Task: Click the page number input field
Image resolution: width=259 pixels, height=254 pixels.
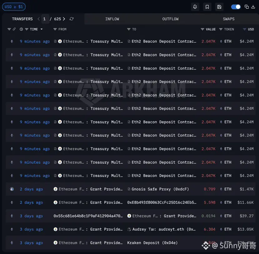Action: 45,19
